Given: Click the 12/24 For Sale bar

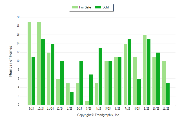Looking at the screenshot, I should (x=58, y=92).
